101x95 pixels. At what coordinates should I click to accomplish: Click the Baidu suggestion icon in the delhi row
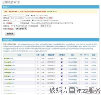(61, 83)
